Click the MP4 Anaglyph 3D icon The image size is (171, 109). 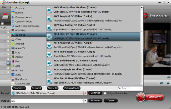(49, 46)
